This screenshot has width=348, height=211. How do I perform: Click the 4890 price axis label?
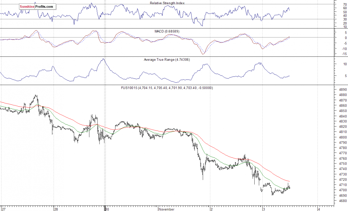tap(342, 90)
